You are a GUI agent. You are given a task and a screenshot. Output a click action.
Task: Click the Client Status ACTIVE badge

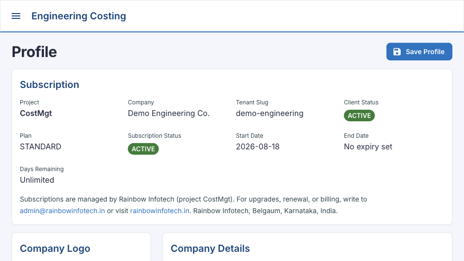[359, 116]
